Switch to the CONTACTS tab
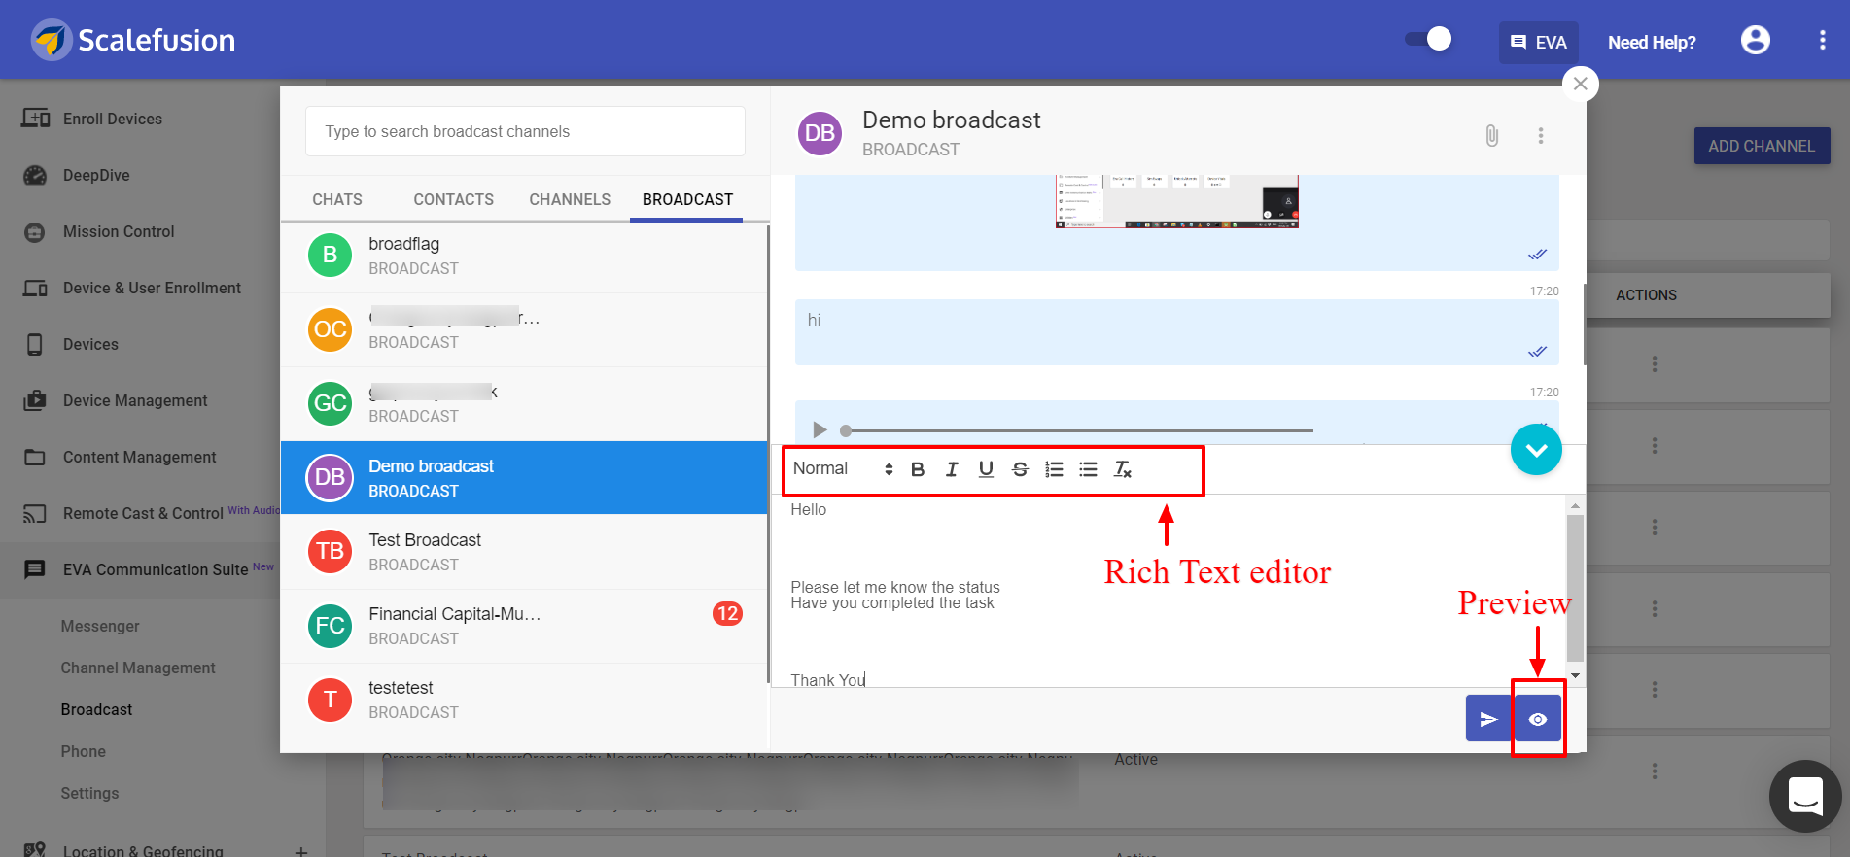This screenshot has width=1850, height=857. 453,199
